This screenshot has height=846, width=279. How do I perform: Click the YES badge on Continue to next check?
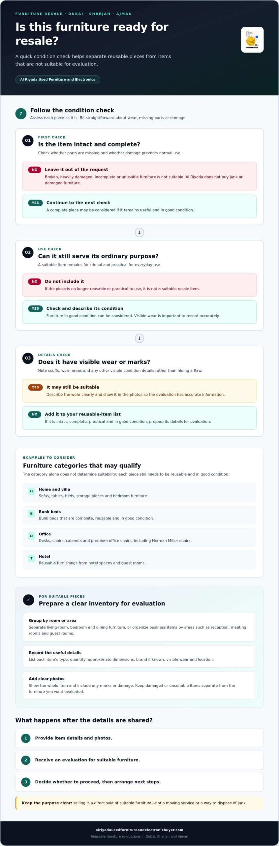click(x=35, y=203)
